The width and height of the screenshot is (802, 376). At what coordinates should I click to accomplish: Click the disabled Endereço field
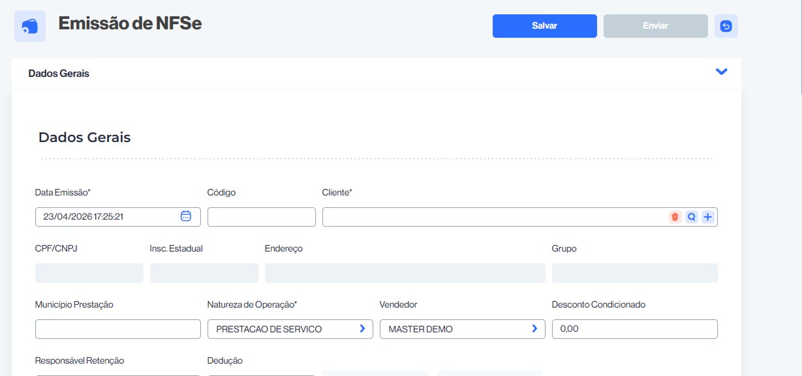tap(405, 273)
